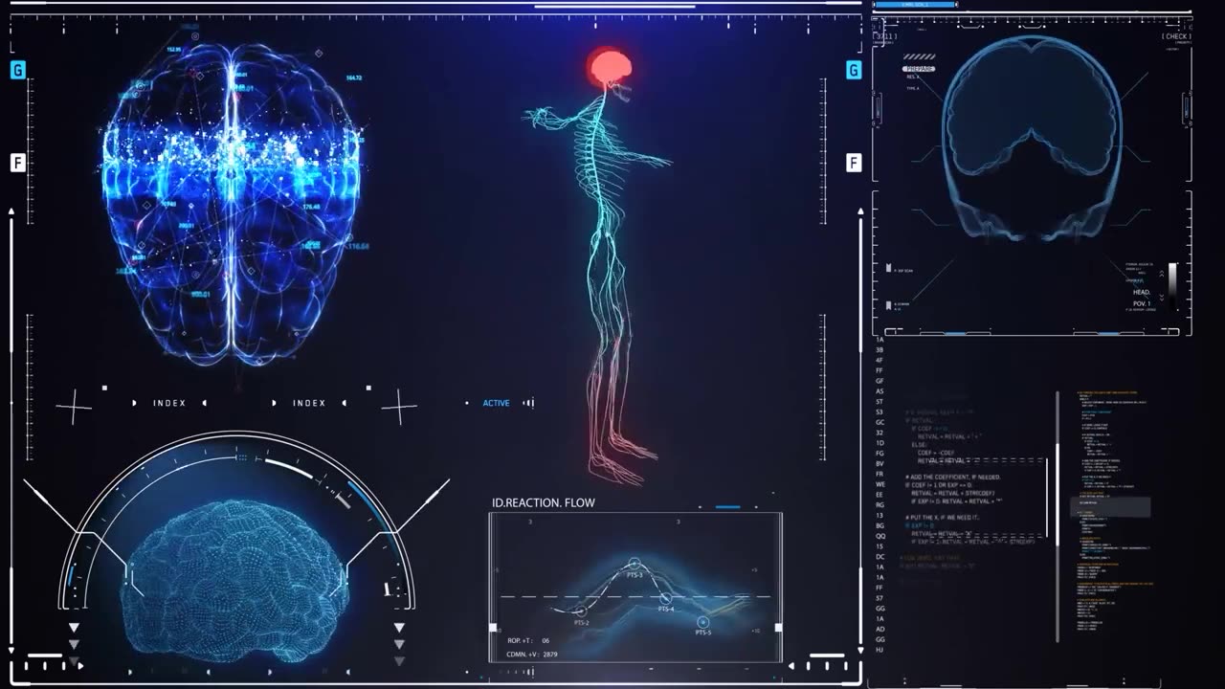Click the first INDEX label
Screen dimensions: 1225x689
click(x=169, y=403)
